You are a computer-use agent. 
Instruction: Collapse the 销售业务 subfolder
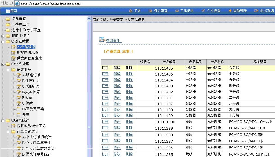point(8,70)
